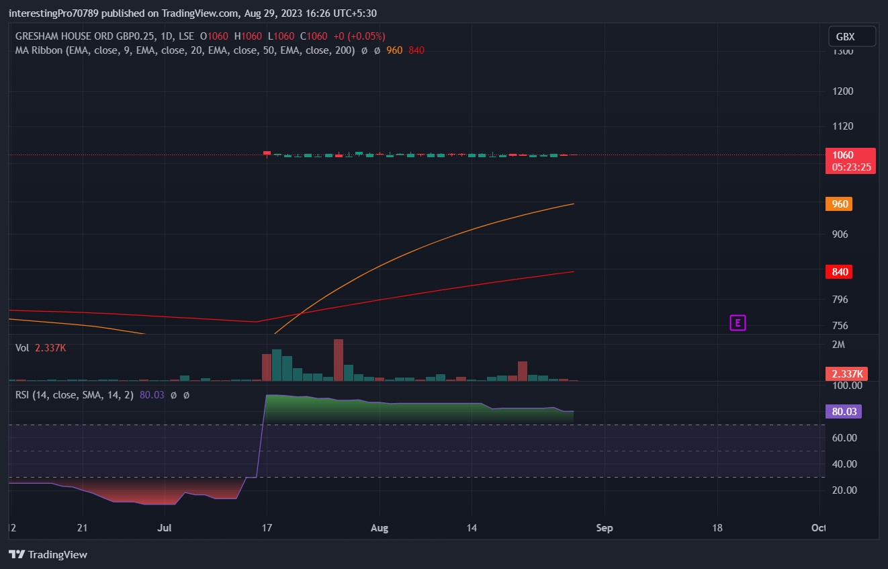Click the 796 level on the price axis

tap(840, 300)
